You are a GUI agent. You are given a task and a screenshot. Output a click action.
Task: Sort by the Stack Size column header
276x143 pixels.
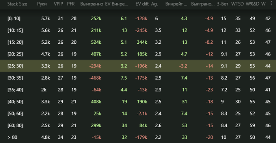coord(17,4)
